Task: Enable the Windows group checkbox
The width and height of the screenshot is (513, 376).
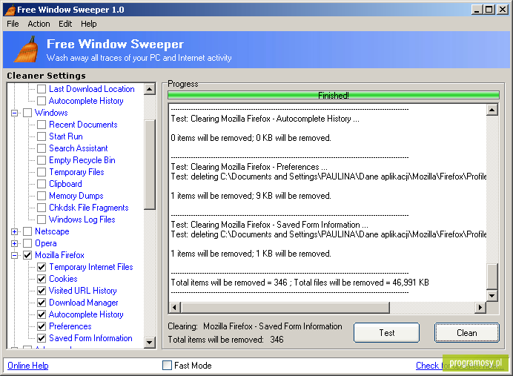Action: [27, 113]
